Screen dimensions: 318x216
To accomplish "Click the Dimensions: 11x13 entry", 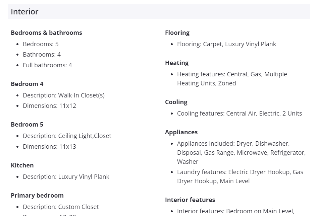I will [49, 146].
